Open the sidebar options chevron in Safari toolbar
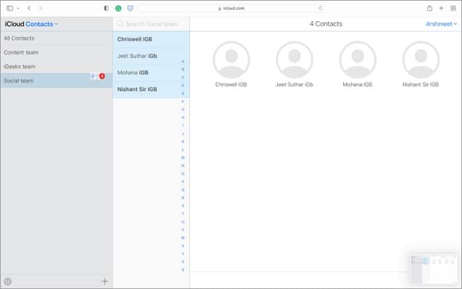Image resolution: width=462 pixels, height=289 pixels. point(18,9)
